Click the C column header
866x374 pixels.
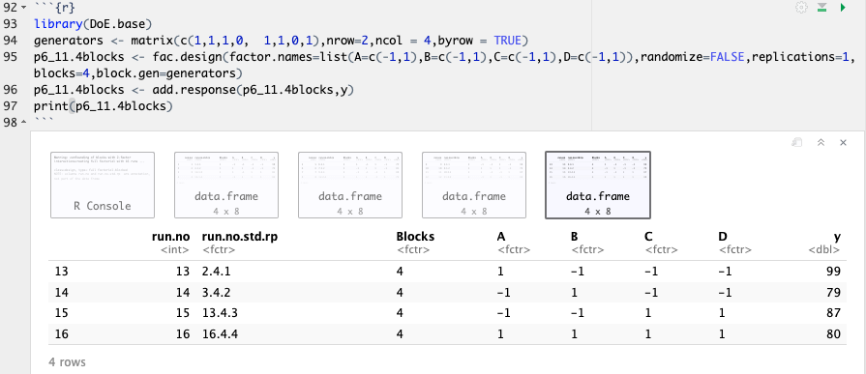coord(648,237)
